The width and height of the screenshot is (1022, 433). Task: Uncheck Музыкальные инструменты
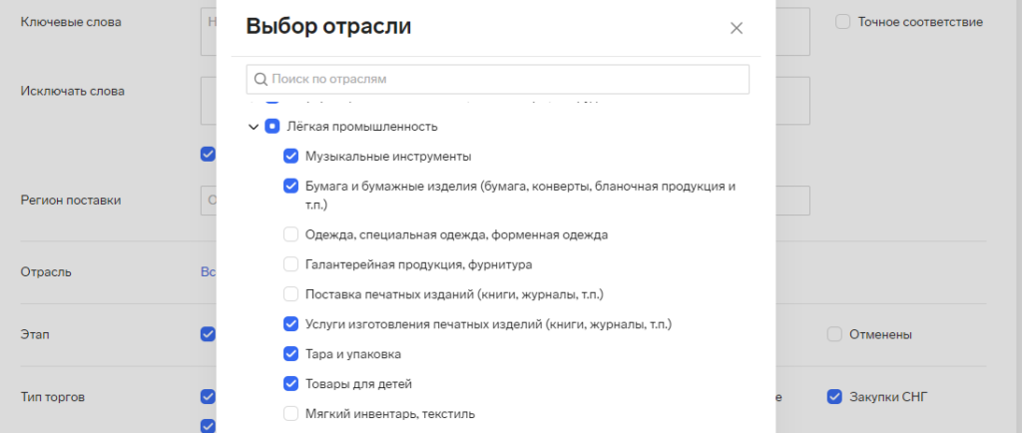click(291, 157)
